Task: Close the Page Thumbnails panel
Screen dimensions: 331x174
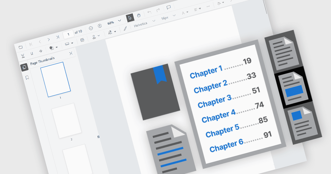Action: point(71,53)
